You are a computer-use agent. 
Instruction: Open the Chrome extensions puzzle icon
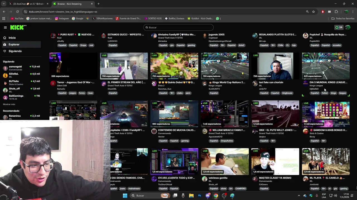coord(336,12)
